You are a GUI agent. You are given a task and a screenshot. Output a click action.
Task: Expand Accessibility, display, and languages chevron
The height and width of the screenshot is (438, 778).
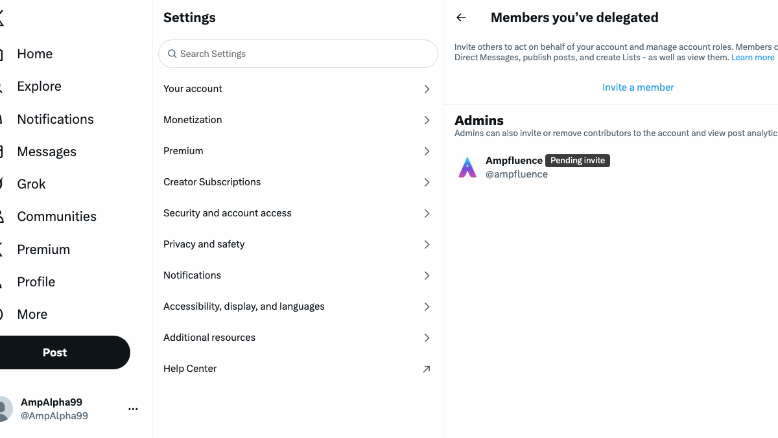coord(427,306)
